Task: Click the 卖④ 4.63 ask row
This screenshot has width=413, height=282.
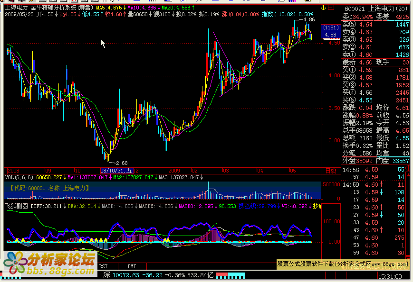Action: 375,32
